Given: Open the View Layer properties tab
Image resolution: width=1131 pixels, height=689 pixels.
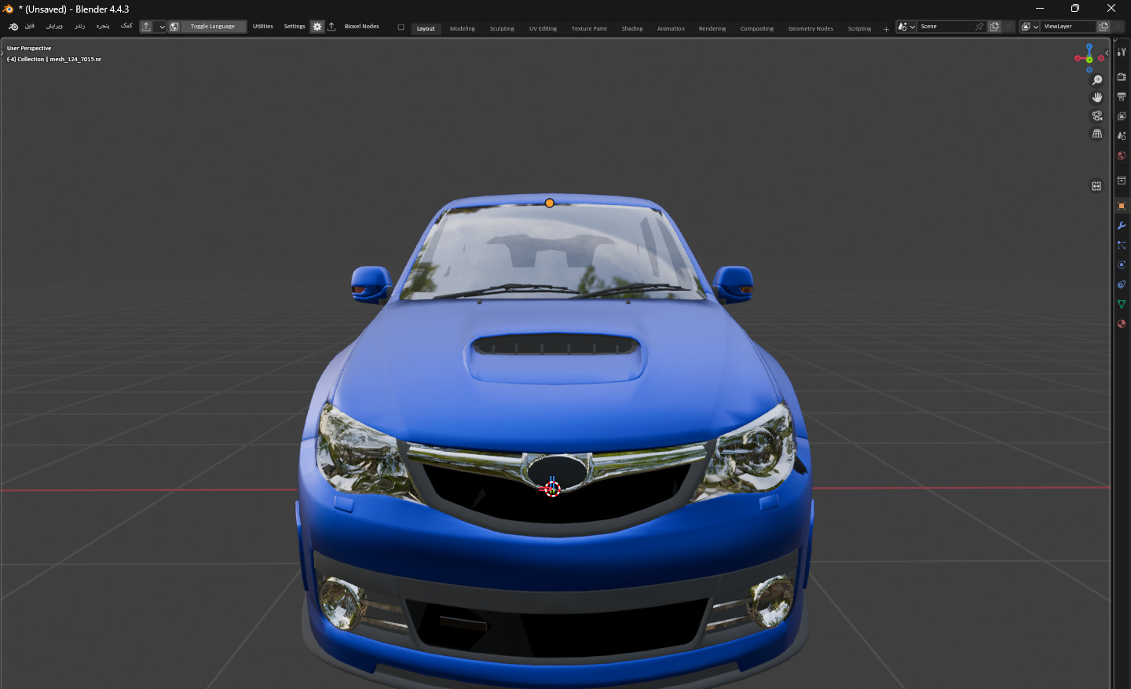Looking at the screenshot, I should [x=1122, y=116].
